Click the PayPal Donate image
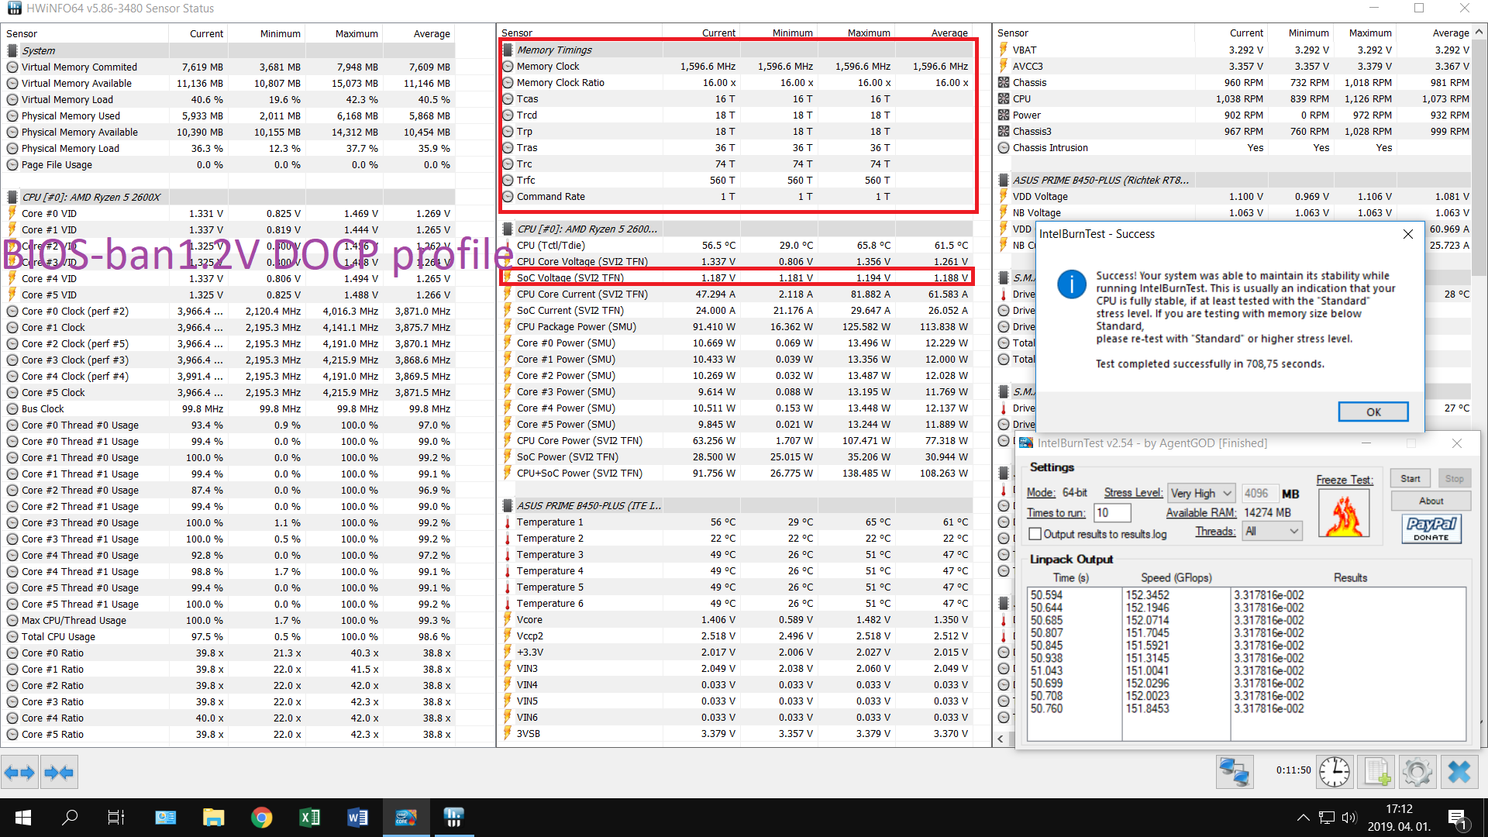 pos(1431,529)
